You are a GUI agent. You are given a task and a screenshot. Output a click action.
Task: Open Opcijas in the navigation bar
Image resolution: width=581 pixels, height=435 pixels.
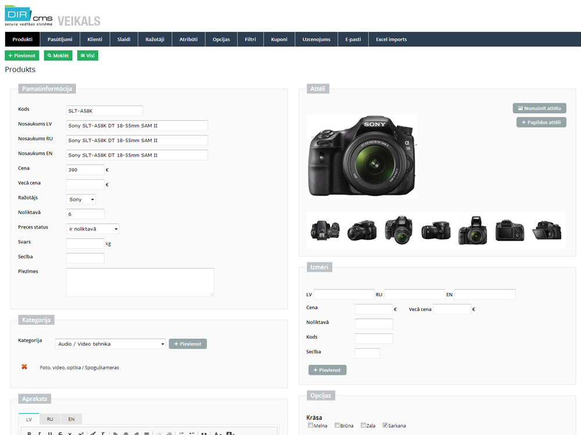pos(221,39)
